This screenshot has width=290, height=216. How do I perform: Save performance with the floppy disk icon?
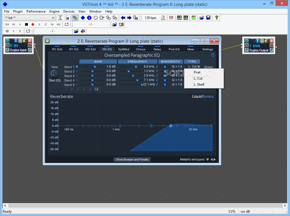(208, 18)
